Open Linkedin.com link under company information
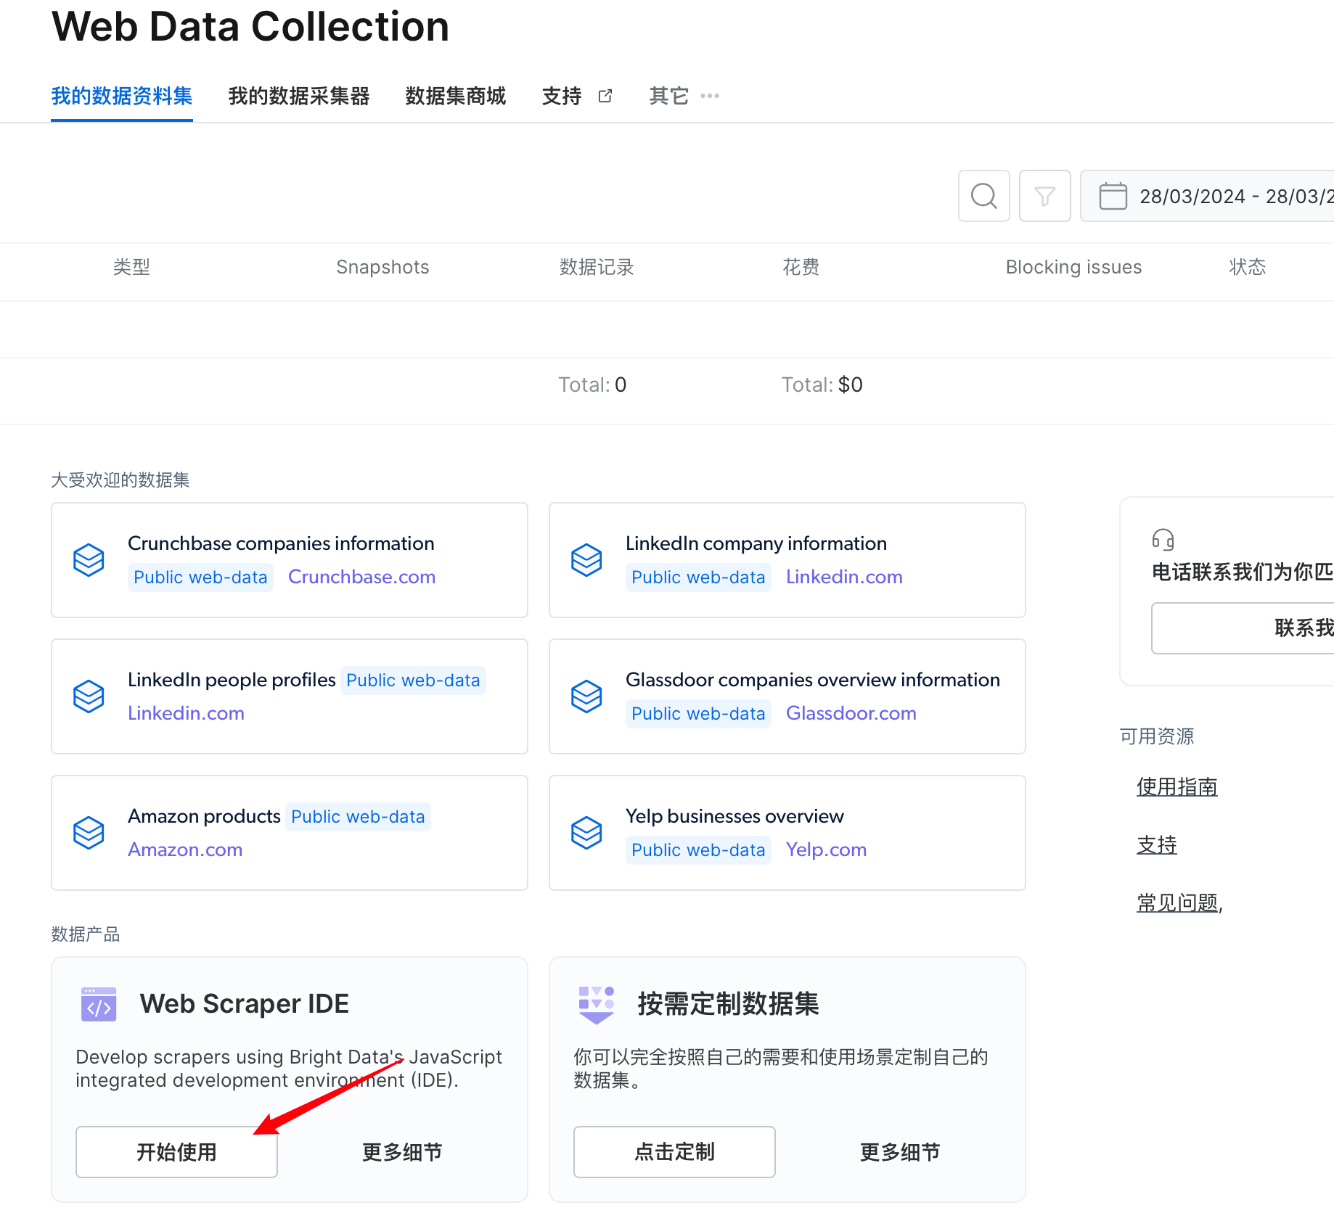 [x=844, y=577]
